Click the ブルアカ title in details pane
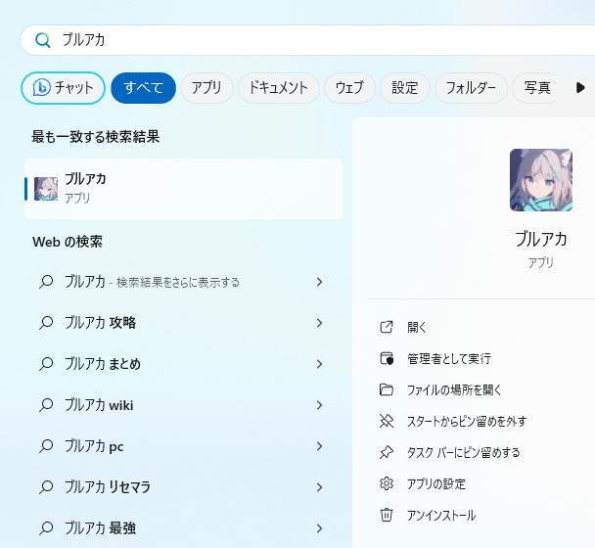The image size is (595, 548). point(541,239)
